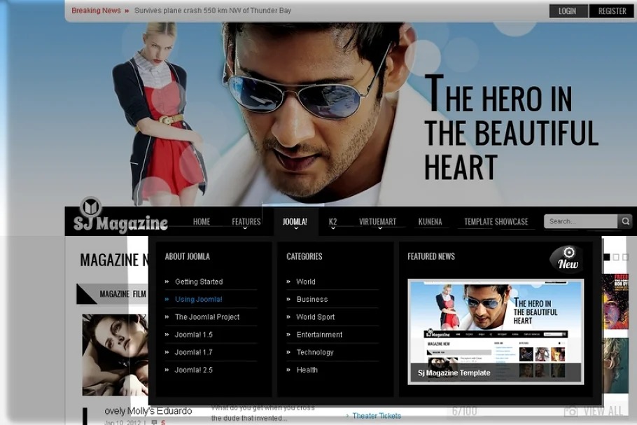The width and height of the screenshot is (637, 425).
Task: Click the camera icon beside View All
Action: click(x=571, y=412)
